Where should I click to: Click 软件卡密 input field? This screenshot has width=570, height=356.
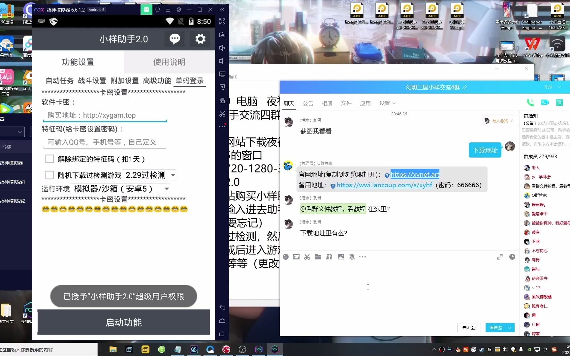pos(105,115)
